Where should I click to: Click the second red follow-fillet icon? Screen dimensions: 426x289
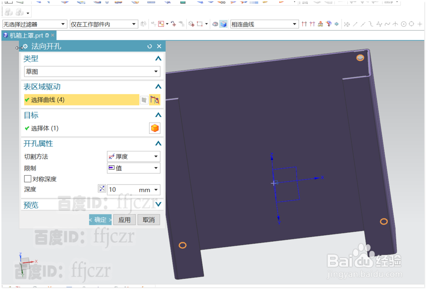pyautogui.click(x=312, y=24)
